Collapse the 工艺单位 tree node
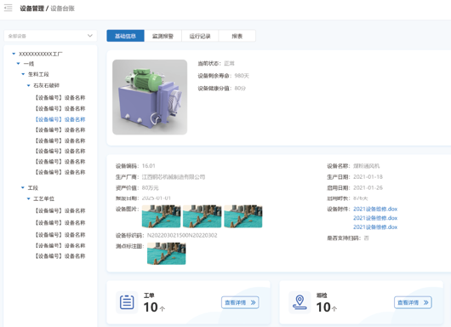 28,198
